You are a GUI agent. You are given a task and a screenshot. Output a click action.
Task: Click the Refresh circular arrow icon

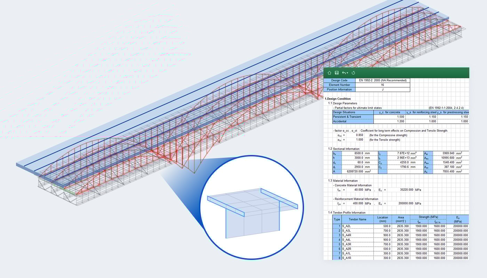353,73
